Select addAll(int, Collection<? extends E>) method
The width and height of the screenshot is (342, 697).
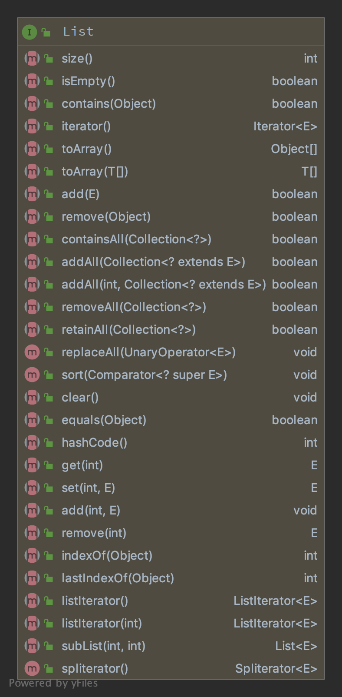(x=164, y=284)
